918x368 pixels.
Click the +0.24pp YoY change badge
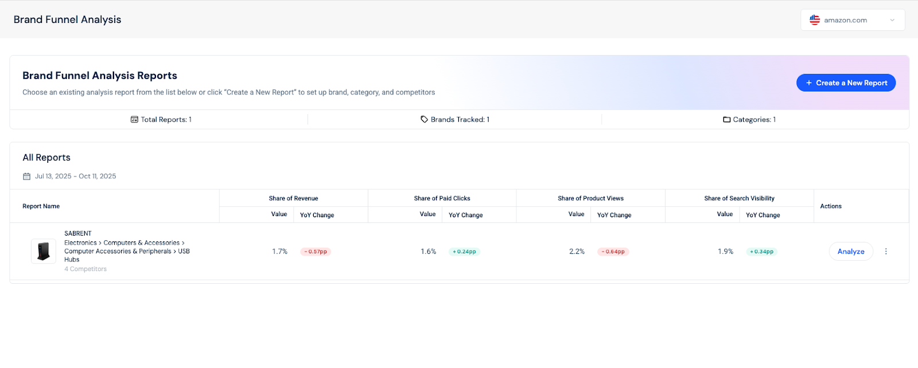click(464, 252)
